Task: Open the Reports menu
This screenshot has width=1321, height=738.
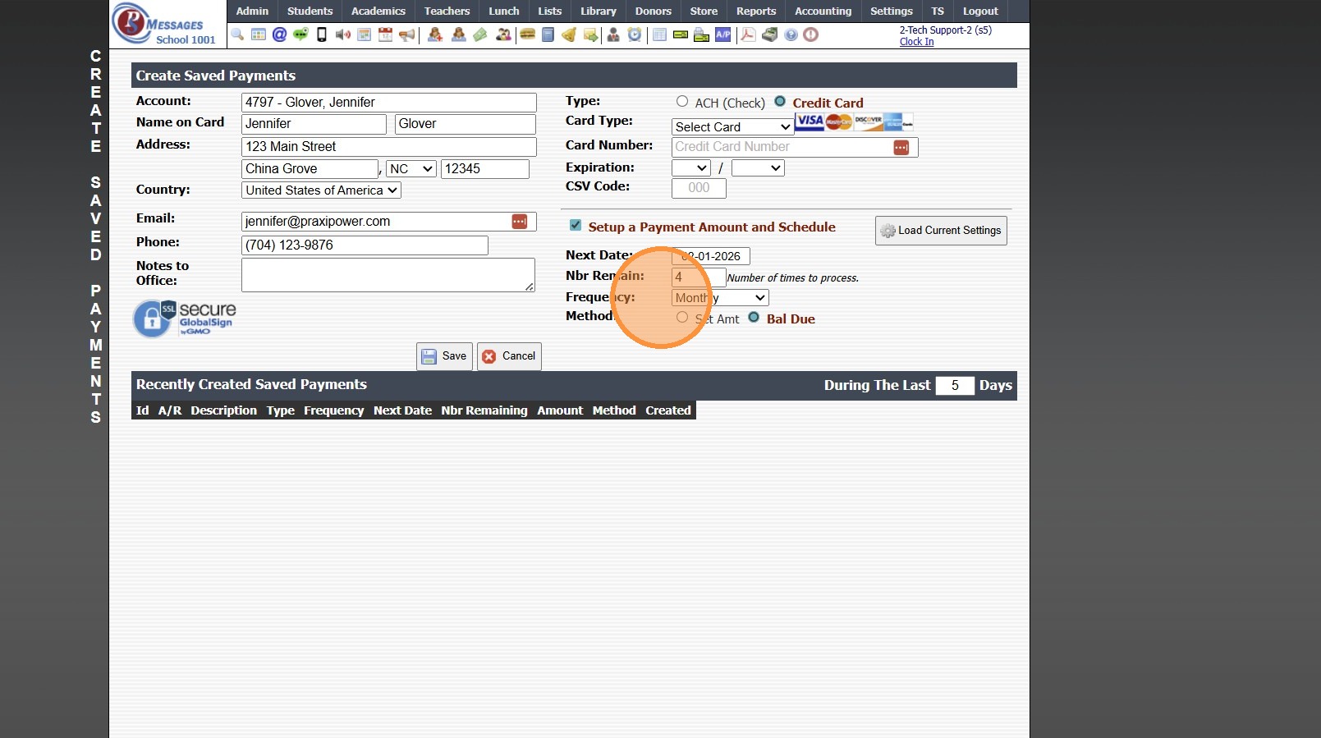Action: (x=756, y=11)
